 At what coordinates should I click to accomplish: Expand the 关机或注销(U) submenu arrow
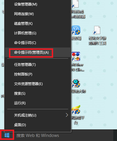click(x=67, y=115)
